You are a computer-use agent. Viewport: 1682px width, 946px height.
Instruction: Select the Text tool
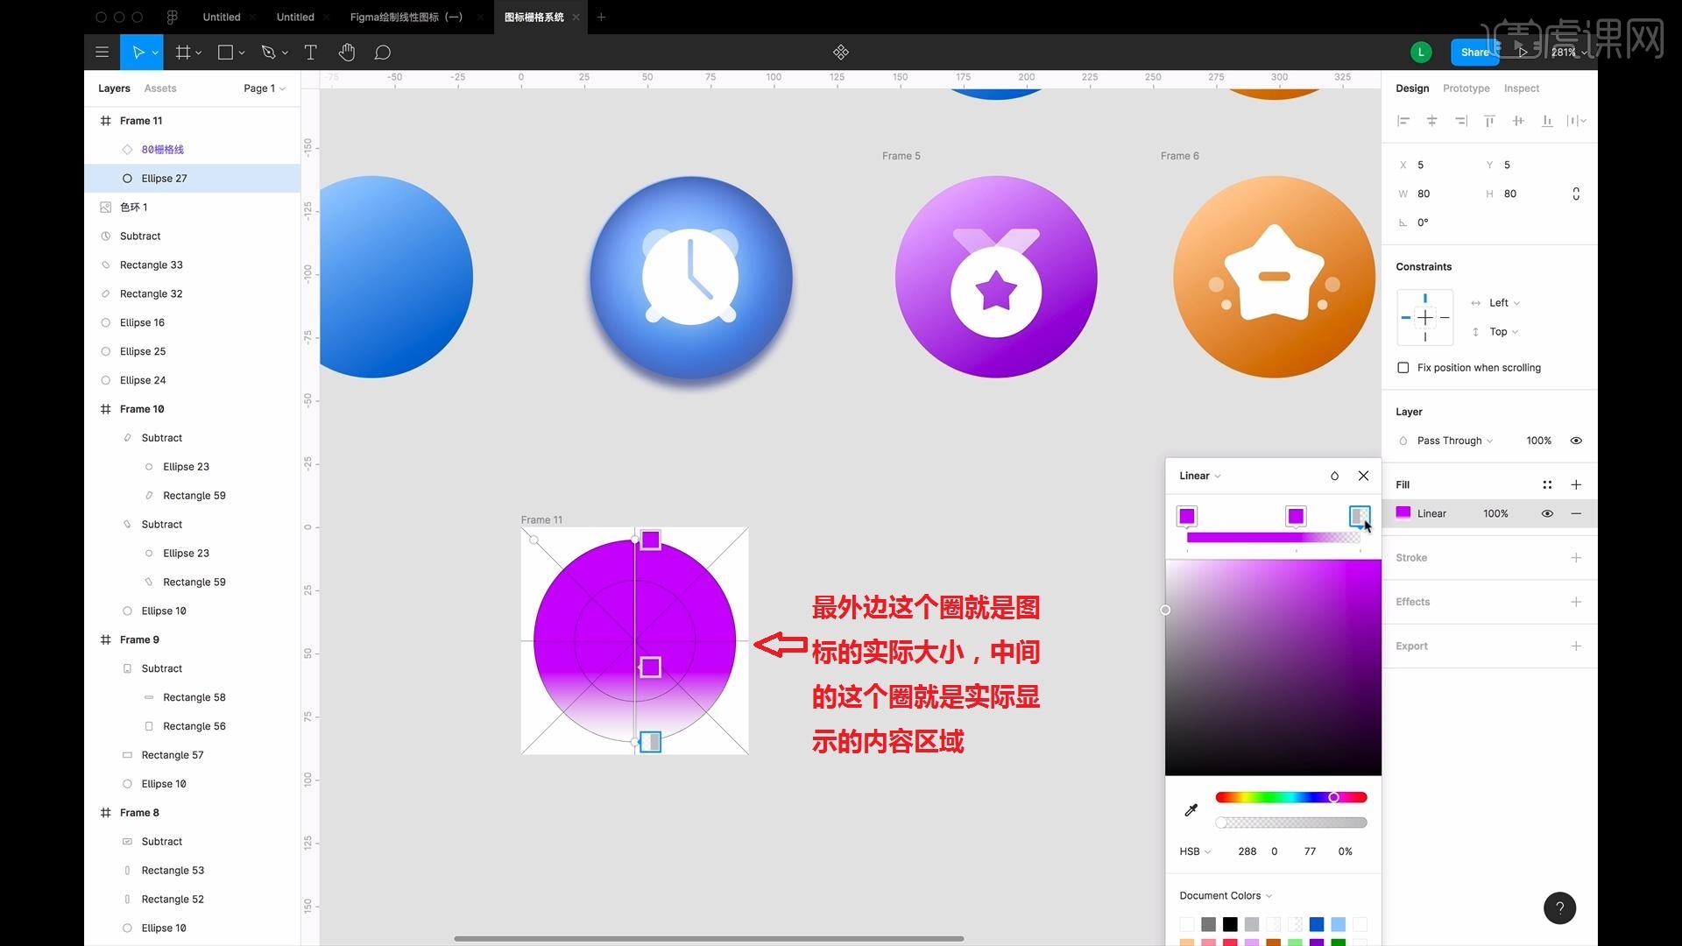coord(311,52)
